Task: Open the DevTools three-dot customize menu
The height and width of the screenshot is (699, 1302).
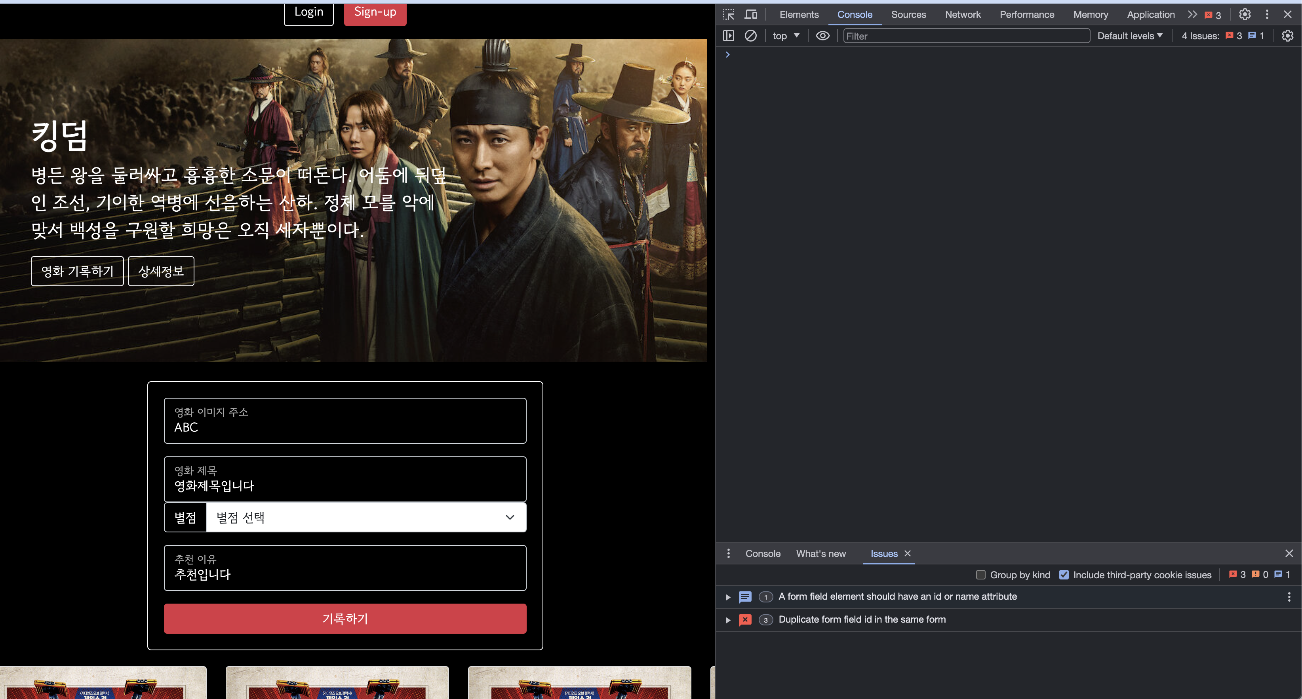Action: [x=1267, y=14]
